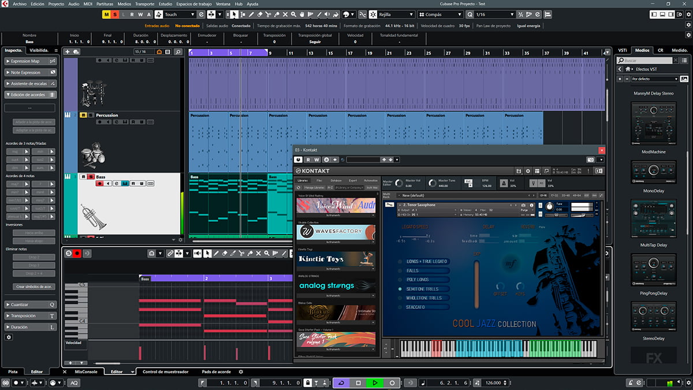The width and height of the screenshot is (693, 390).
Task: Open the AQ auto quantize button
Action: click(74, 382)
